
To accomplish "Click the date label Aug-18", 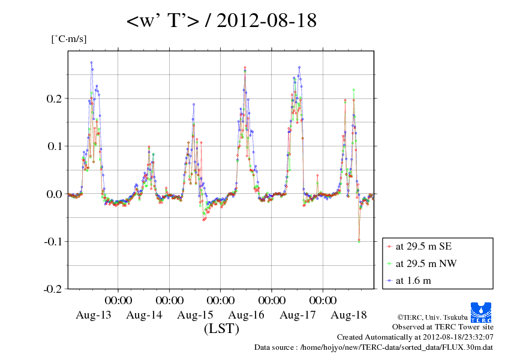I will tap(348, 315).
